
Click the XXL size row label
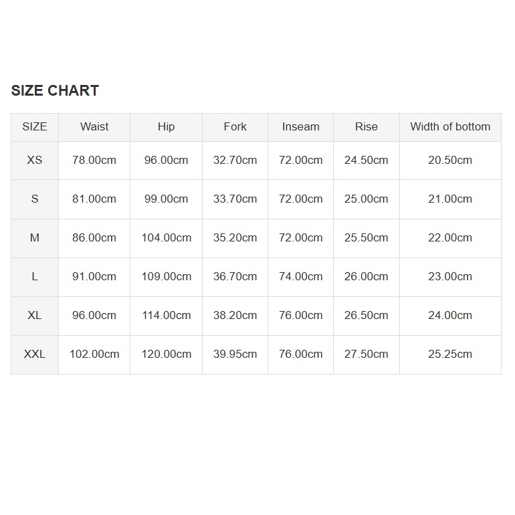(35, 354)
